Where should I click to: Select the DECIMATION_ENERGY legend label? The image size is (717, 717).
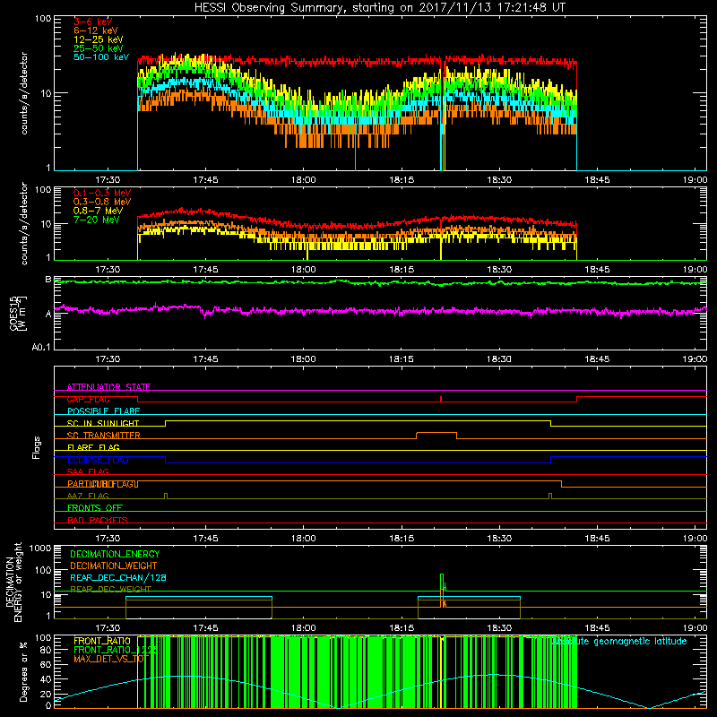click(x=115, y=554)
